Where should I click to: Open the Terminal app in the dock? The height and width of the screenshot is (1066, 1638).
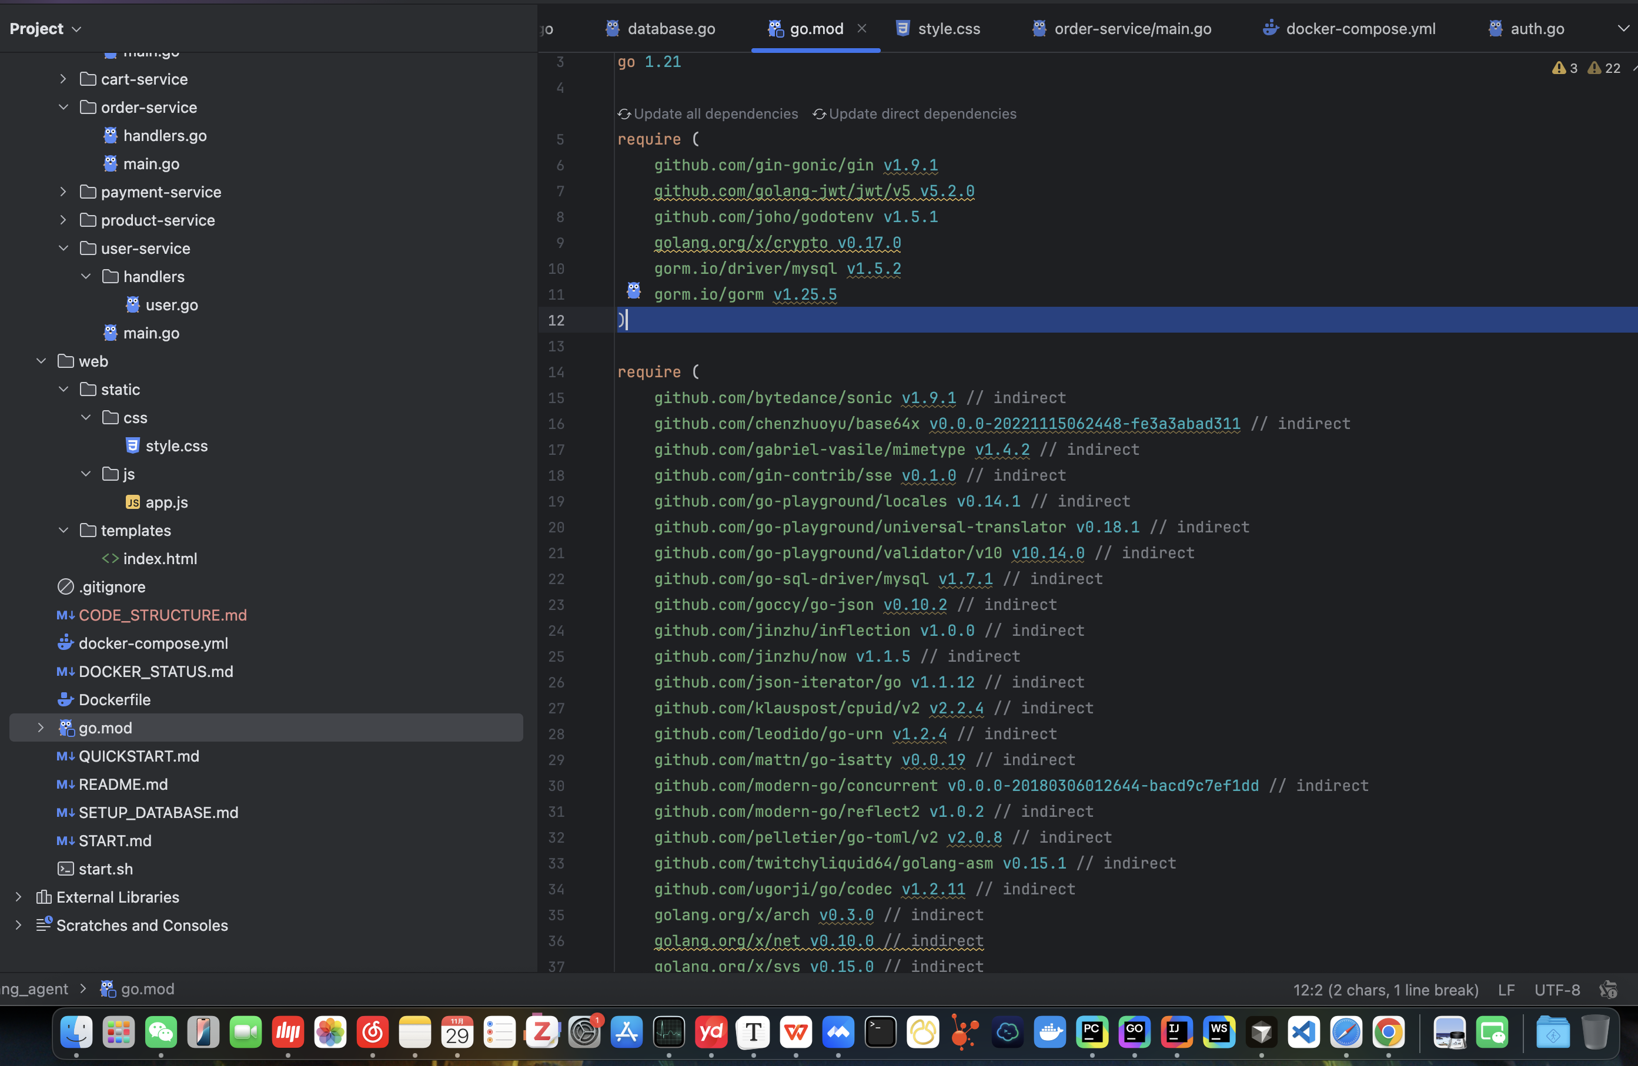click(880, 1031)
